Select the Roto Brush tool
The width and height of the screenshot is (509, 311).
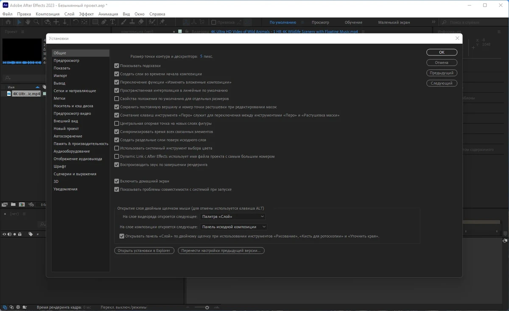[x=152, y=22]
